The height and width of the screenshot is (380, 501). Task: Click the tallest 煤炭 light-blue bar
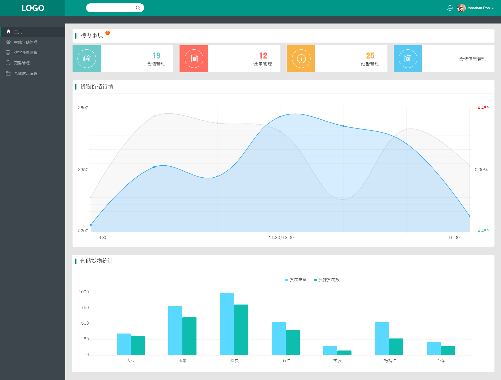(227, 324)
